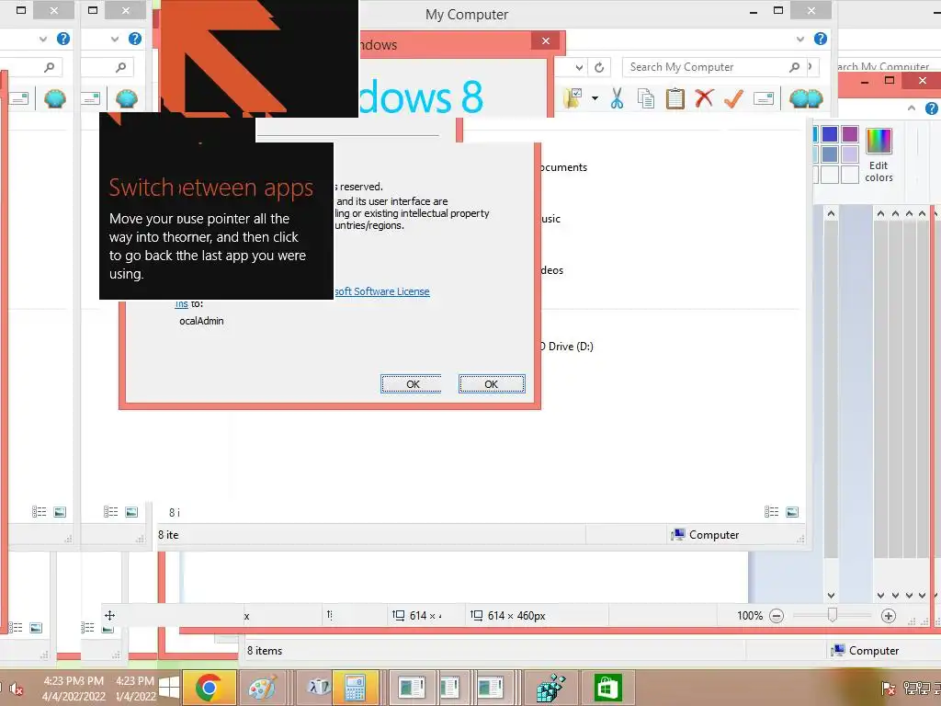This screenshot has height=706, width=941.
Task: Select the purple color swatch in Paint
Action: (x=850, y=134)
